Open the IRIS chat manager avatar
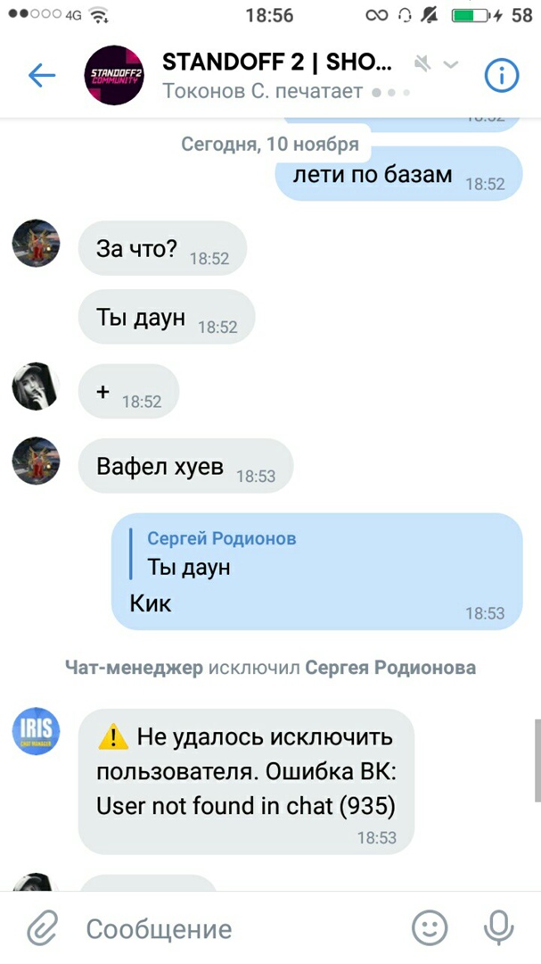Viewport: 541px width, 964px height. (37, 731)
